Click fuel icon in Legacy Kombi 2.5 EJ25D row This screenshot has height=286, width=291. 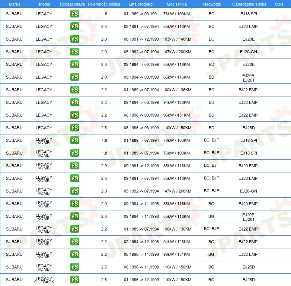(74, 267)
